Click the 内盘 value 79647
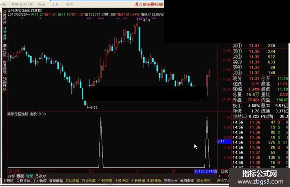 [x=282, y=100]
